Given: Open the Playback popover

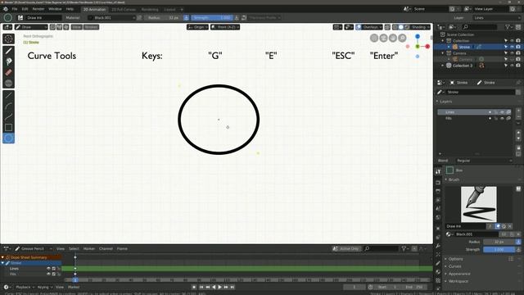Looking at the screenshot, I should (x=25, y=287).
